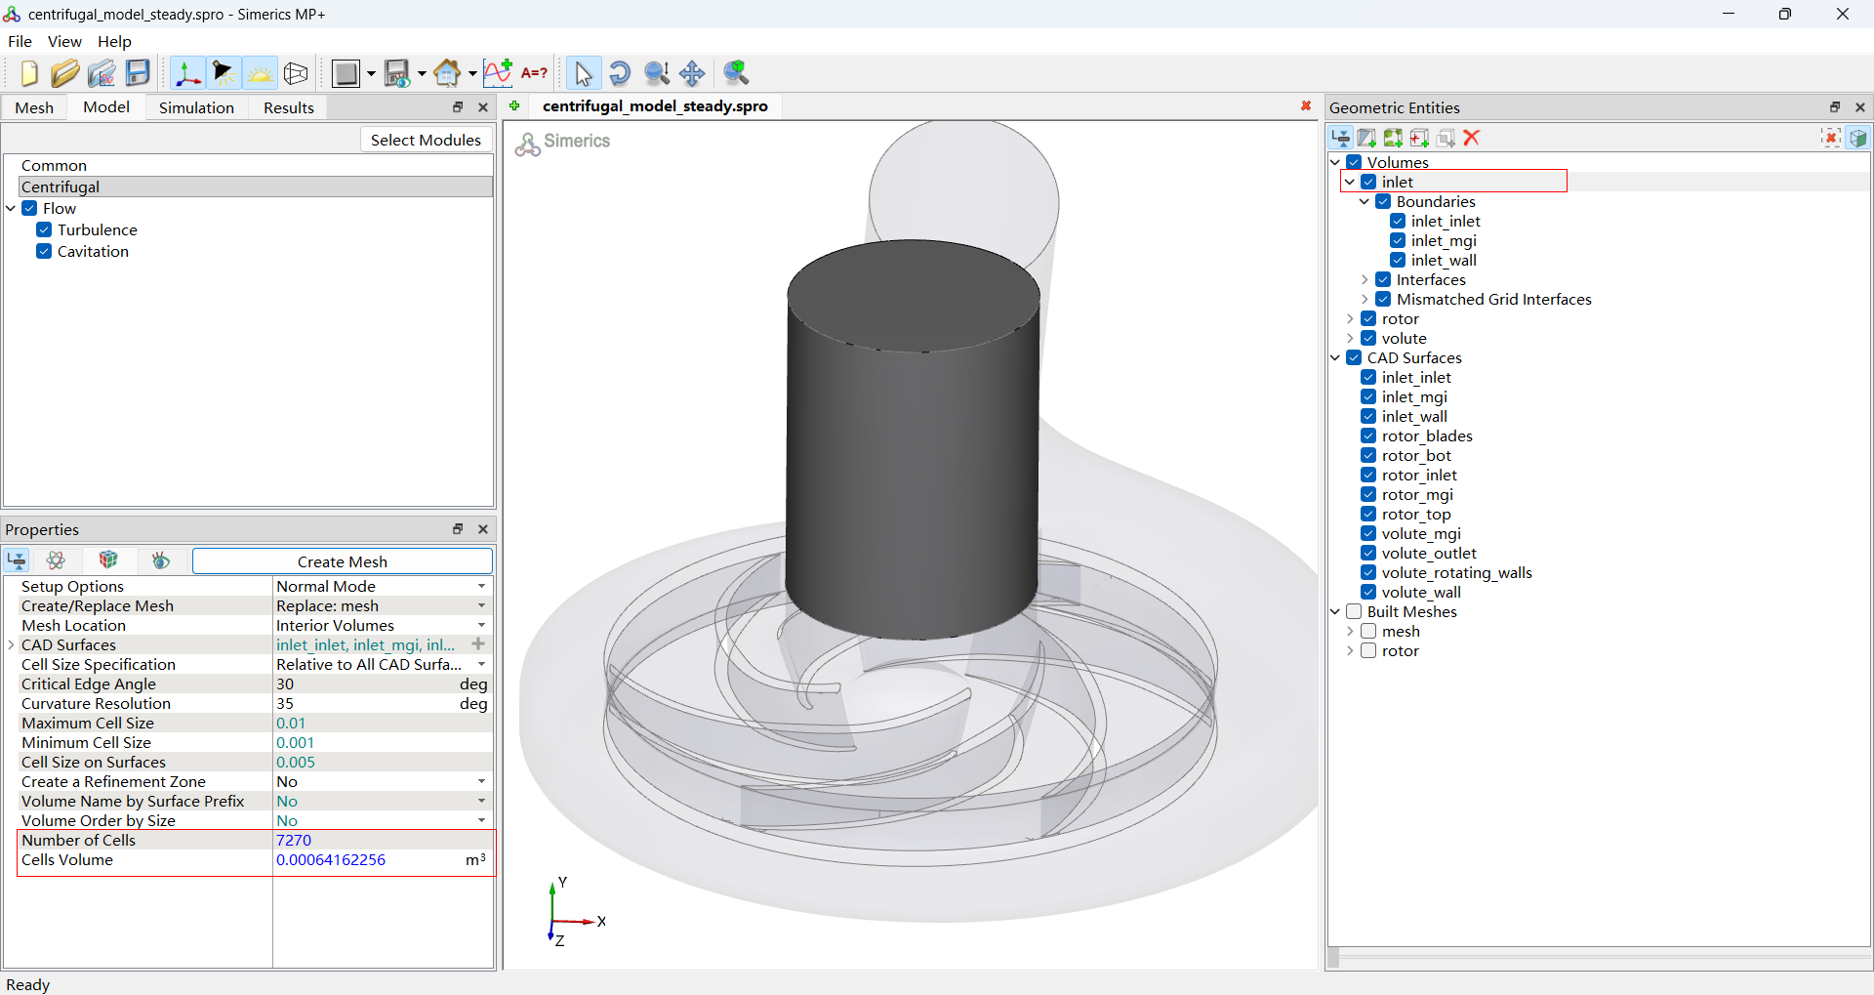Expand the Interfaces tree node

(1365, 279)
